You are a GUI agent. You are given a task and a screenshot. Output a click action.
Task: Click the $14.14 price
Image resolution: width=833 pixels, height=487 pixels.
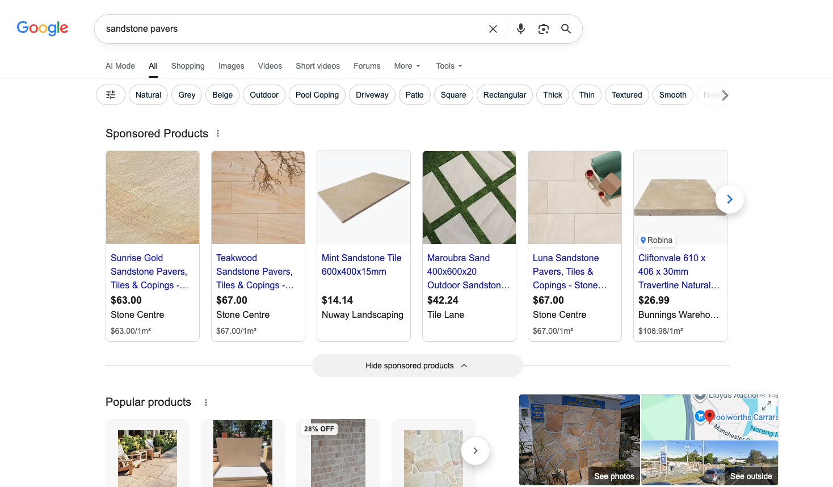(337, 300)
